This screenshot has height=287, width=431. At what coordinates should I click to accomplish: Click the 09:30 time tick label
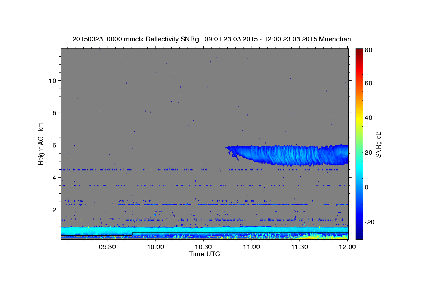(107, 247)
